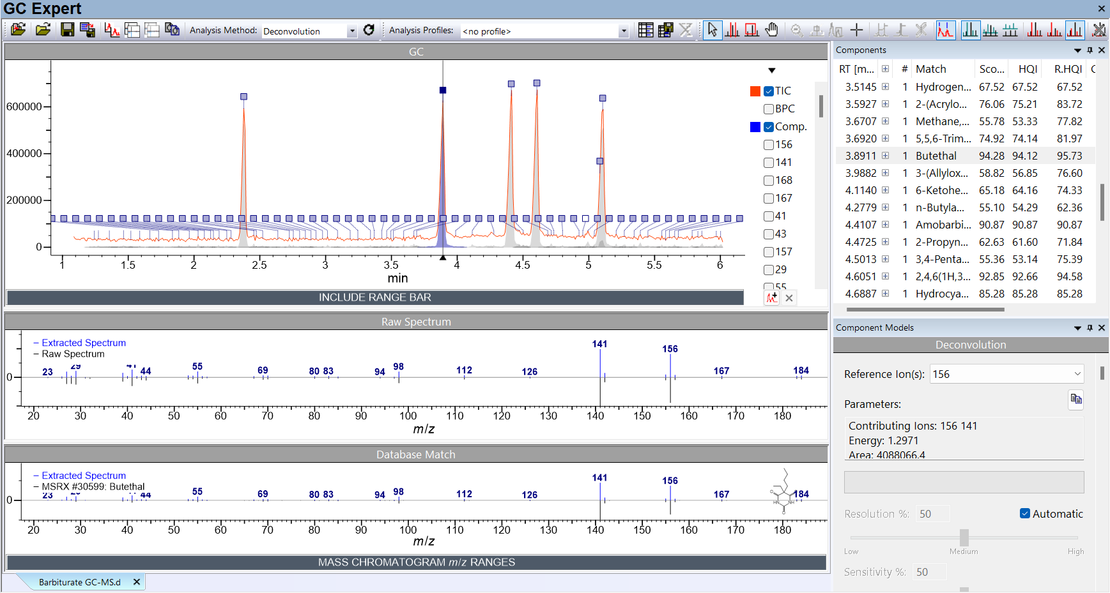Click the Resolution slider handle
The width and height of the screenshot is (1110, 593).
point(964,537)
